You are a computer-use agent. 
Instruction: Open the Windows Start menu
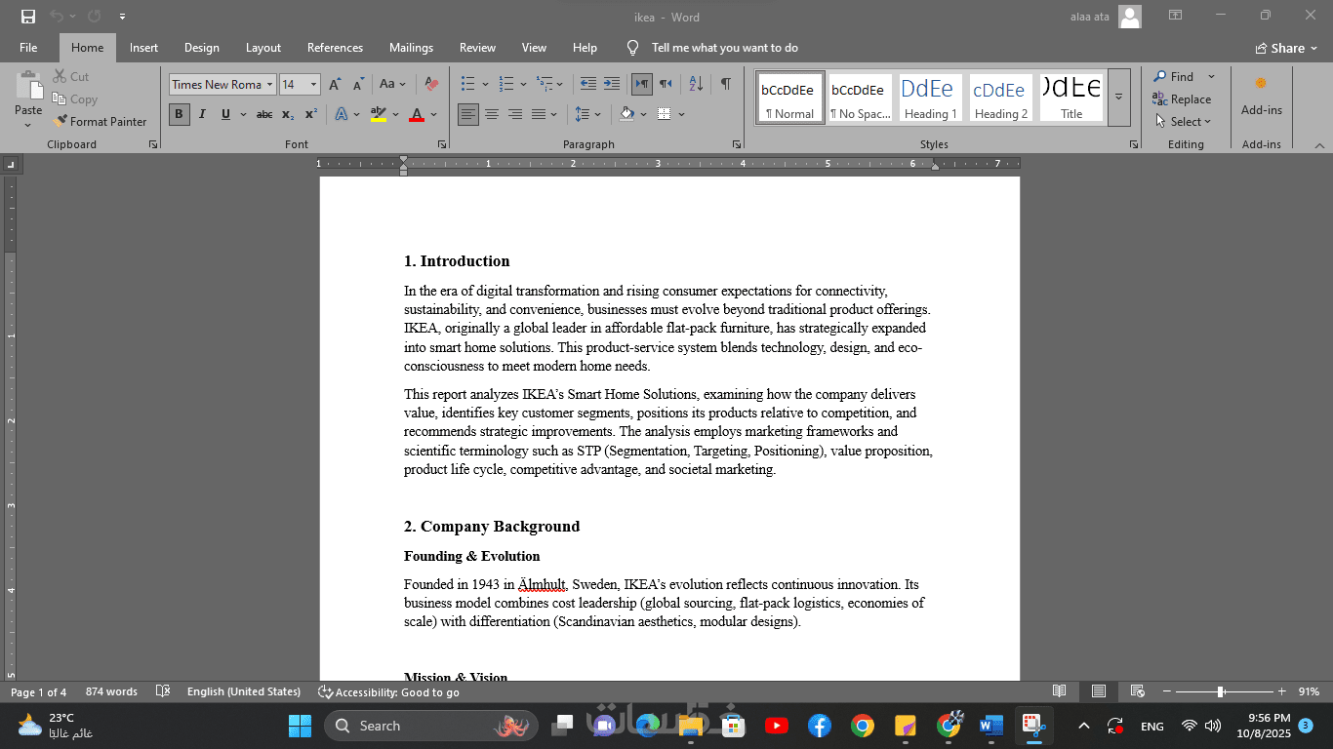pos(300,726)
